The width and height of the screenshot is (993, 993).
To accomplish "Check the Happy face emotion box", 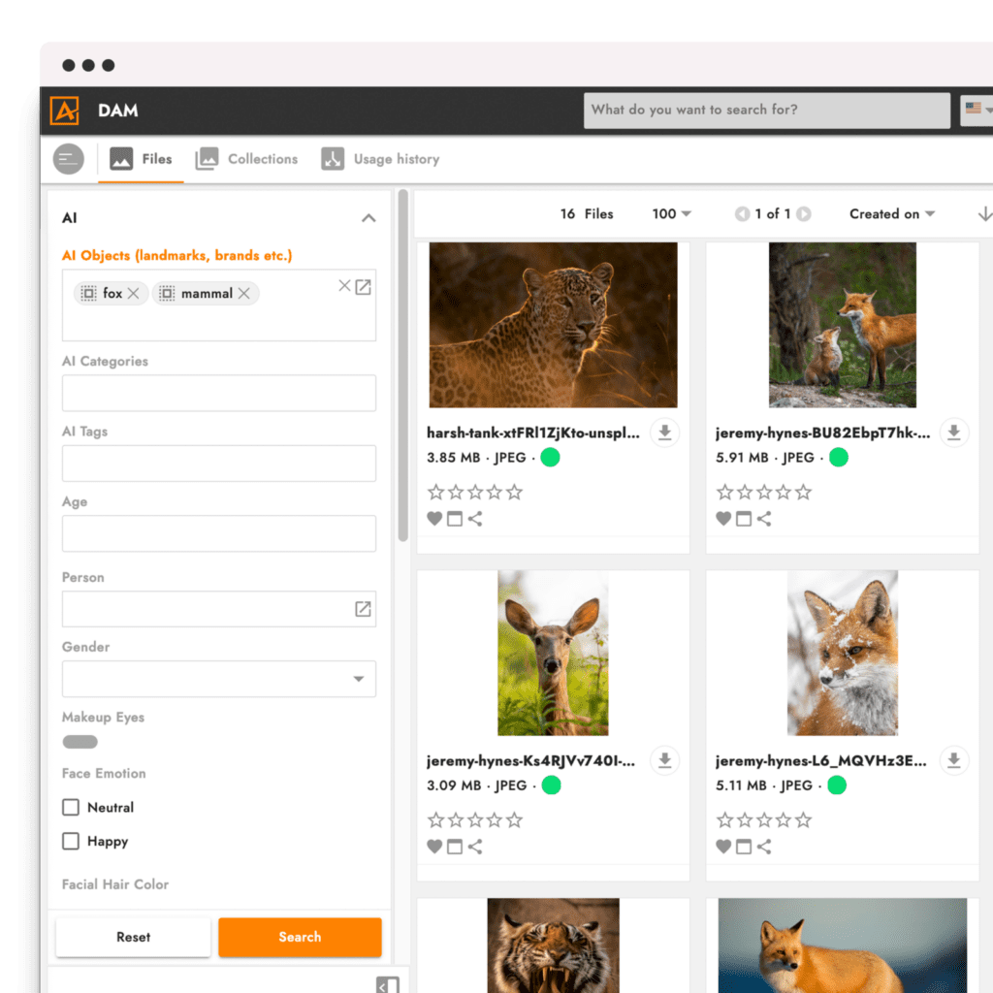I will [71, 841].
